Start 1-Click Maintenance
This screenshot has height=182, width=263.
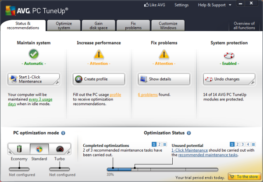coord(34,79)
